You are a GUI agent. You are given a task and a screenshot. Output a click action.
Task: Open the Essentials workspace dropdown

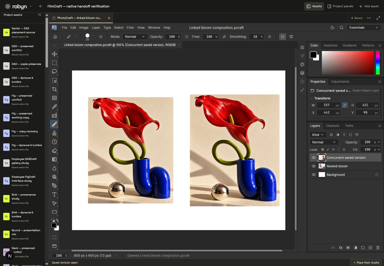[x=364, y=28]
